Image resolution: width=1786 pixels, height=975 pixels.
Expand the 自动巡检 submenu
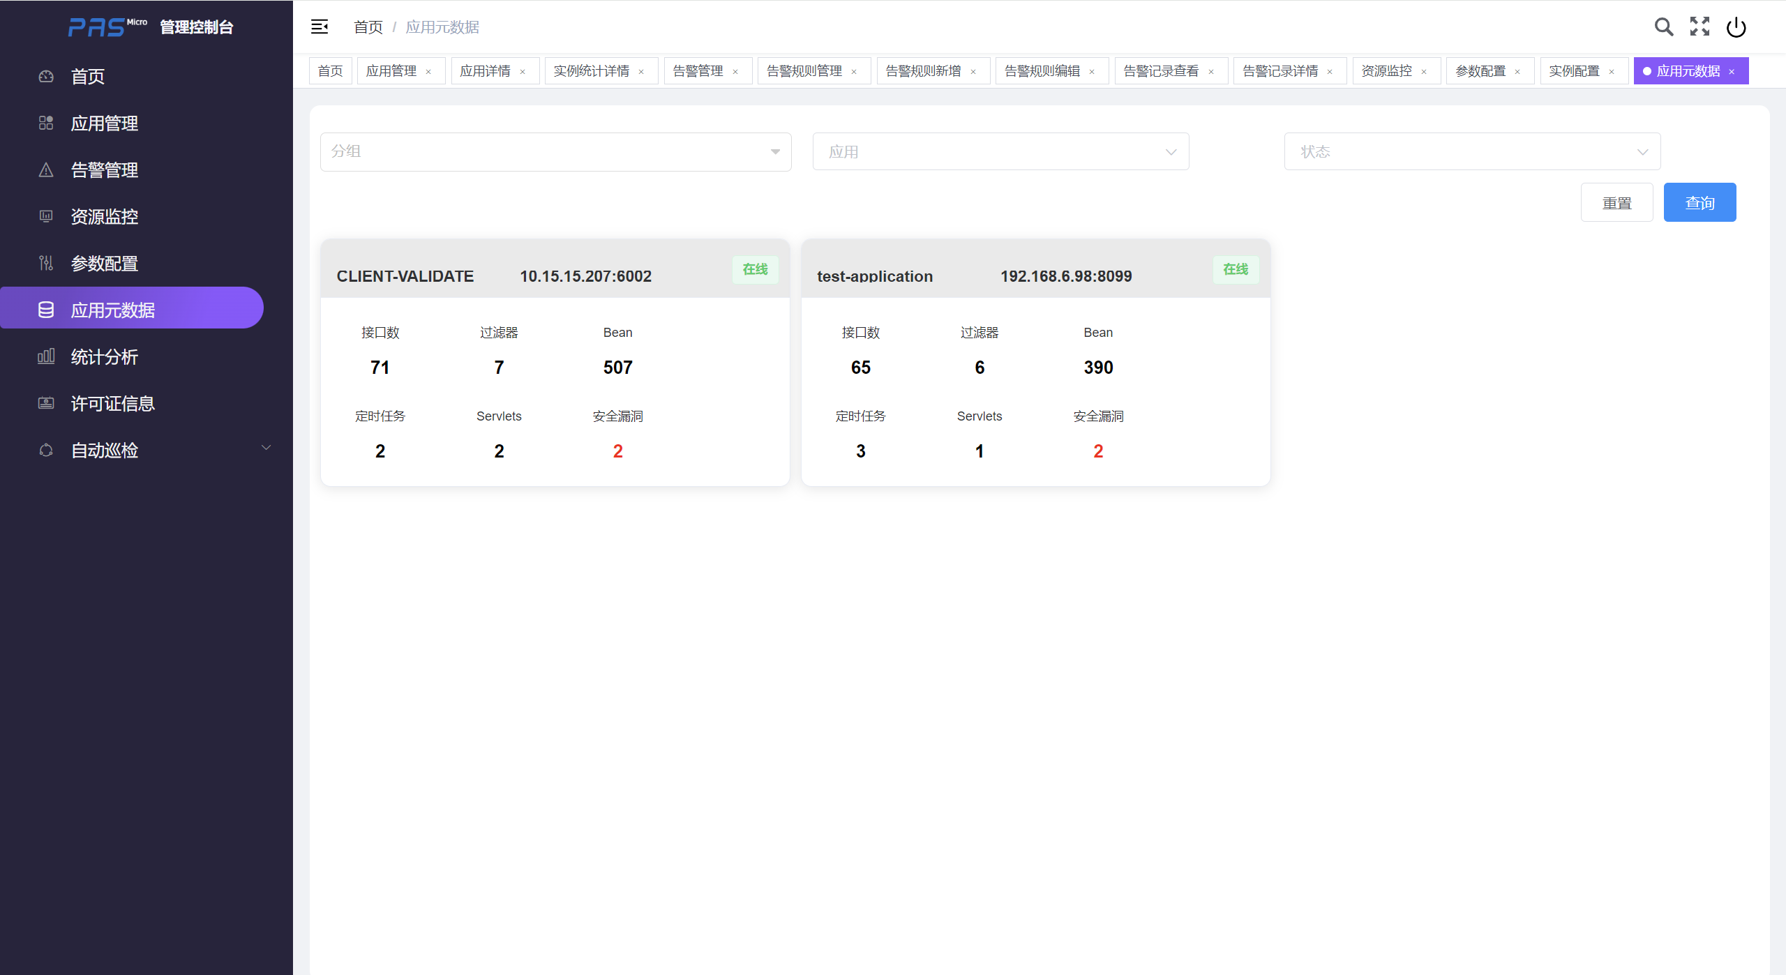[x=266, y=448]
